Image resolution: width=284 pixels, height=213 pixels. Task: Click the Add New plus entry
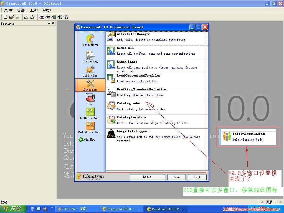tap(87, 140)
